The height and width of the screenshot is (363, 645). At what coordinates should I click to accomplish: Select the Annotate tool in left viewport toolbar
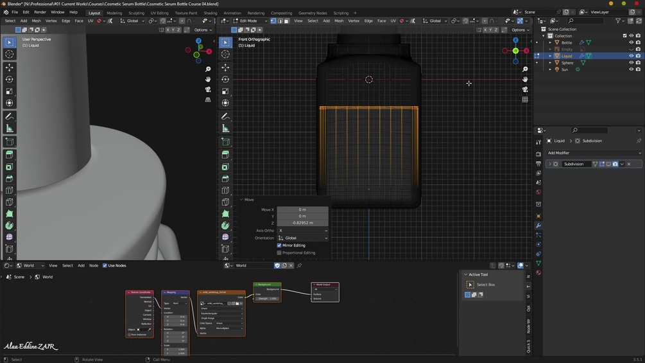[10, 116]
